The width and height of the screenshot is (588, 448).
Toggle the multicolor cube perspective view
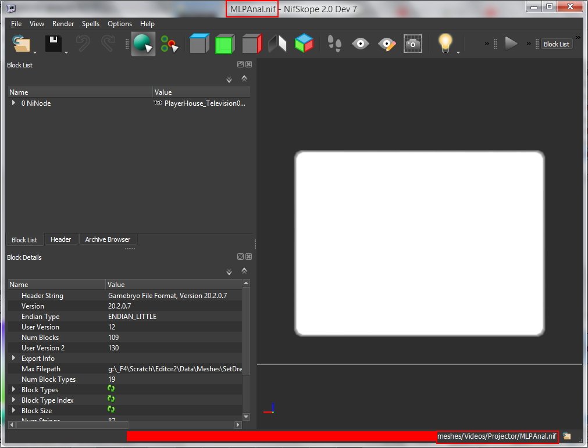pyautogui.click(x=304, y=44)
